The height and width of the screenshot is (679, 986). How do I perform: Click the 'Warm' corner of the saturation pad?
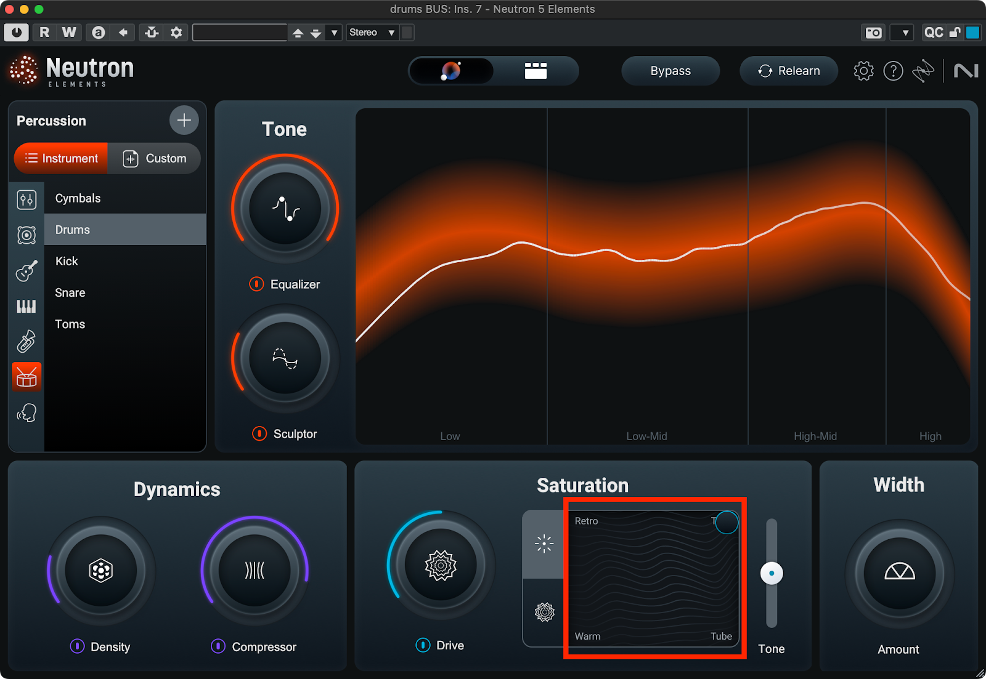pyautogui.click(x=587, y=636)
